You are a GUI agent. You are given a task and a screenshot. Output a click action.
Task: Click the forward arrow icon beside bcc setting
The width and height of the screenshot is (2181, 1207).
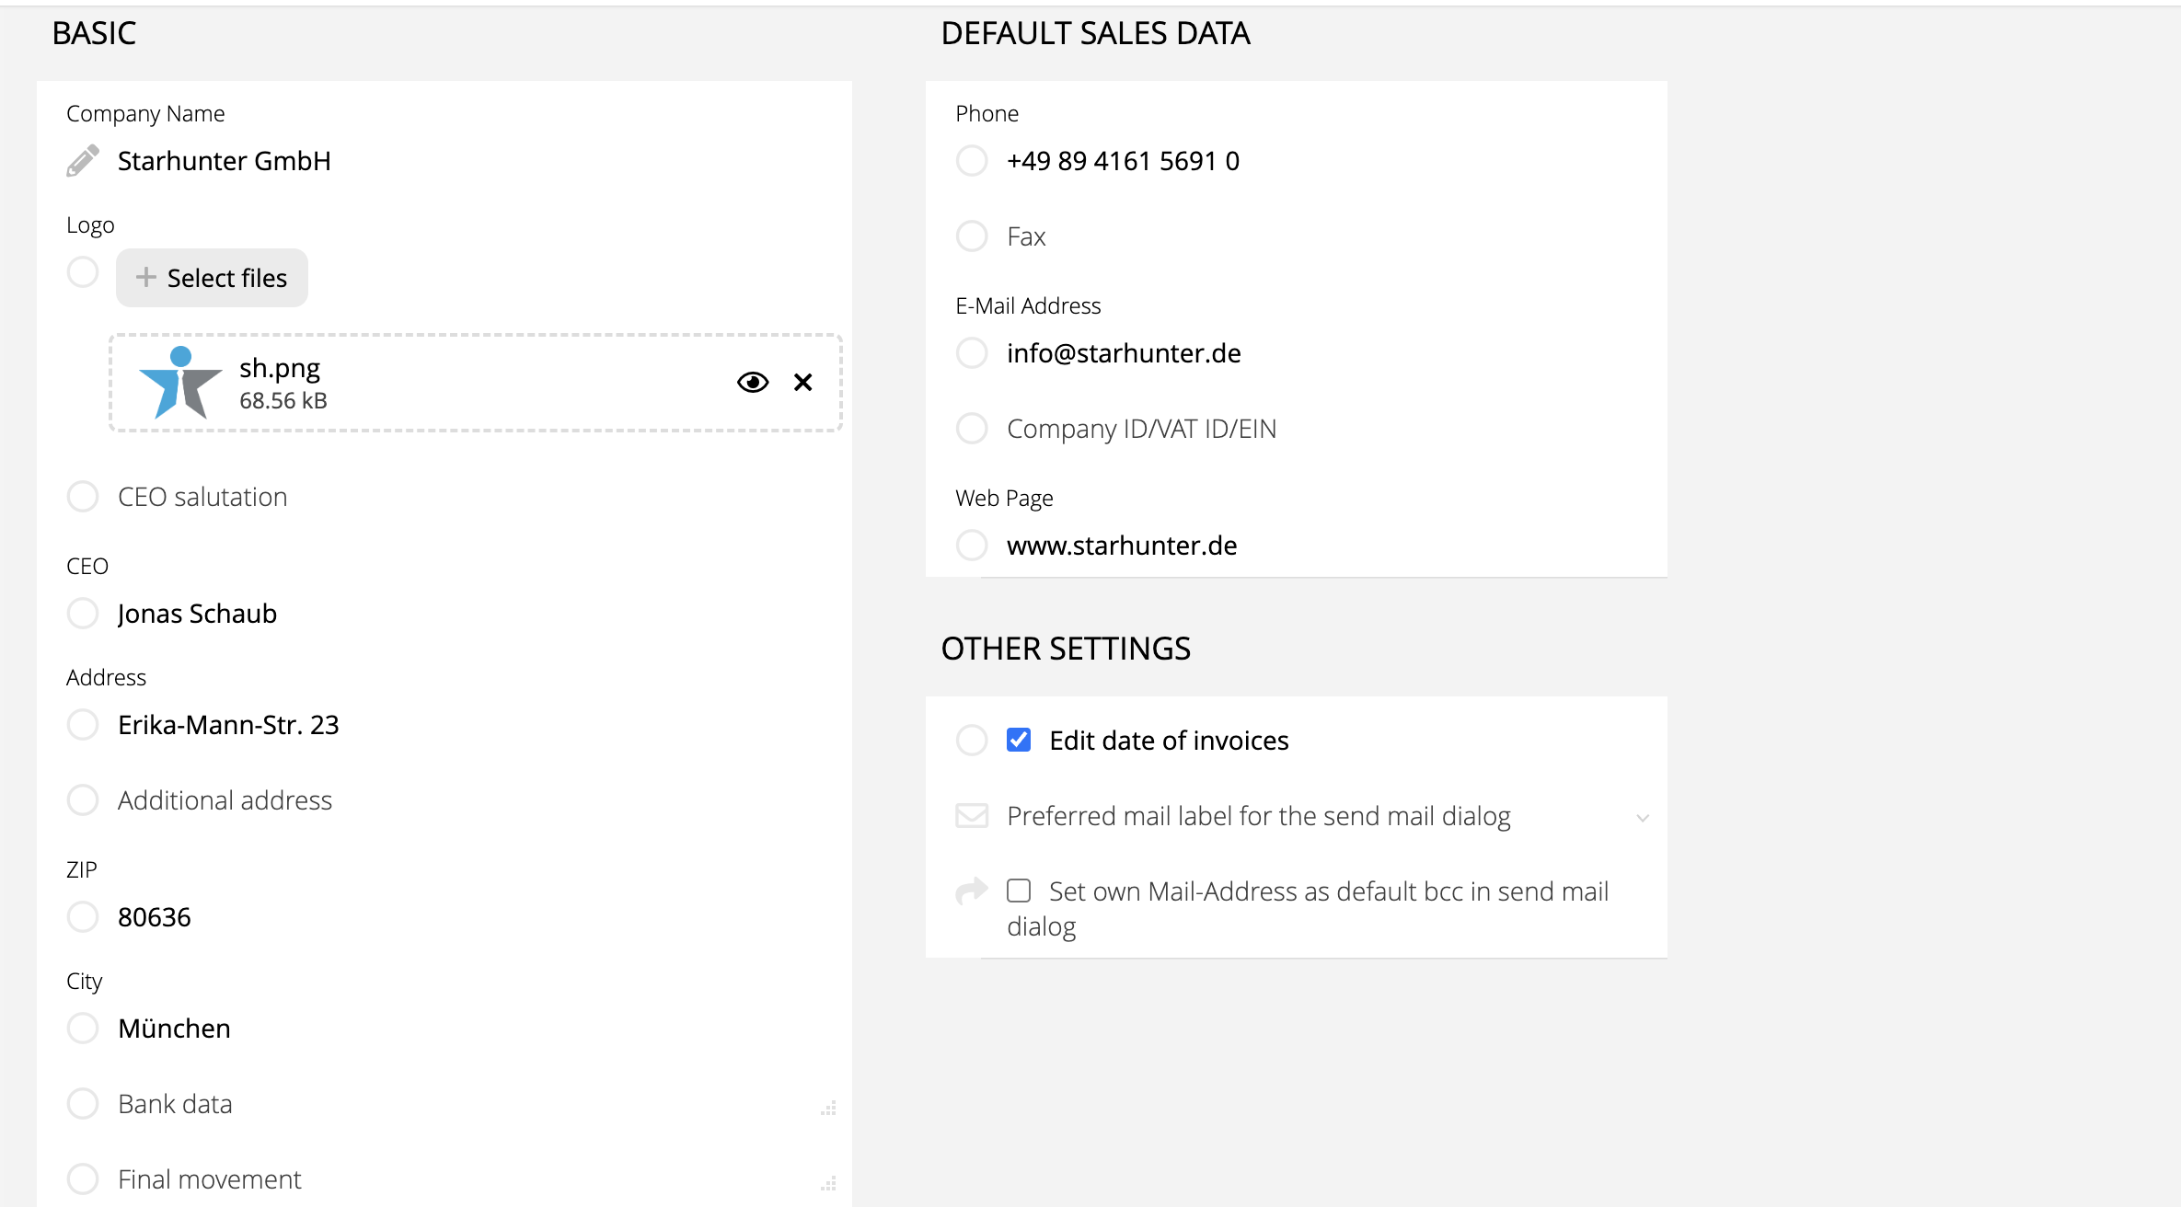tap(972, 891)
